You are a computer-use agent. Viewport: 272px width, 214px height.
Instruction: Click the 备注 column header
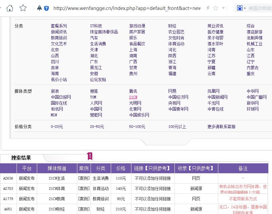coord(243,168)
